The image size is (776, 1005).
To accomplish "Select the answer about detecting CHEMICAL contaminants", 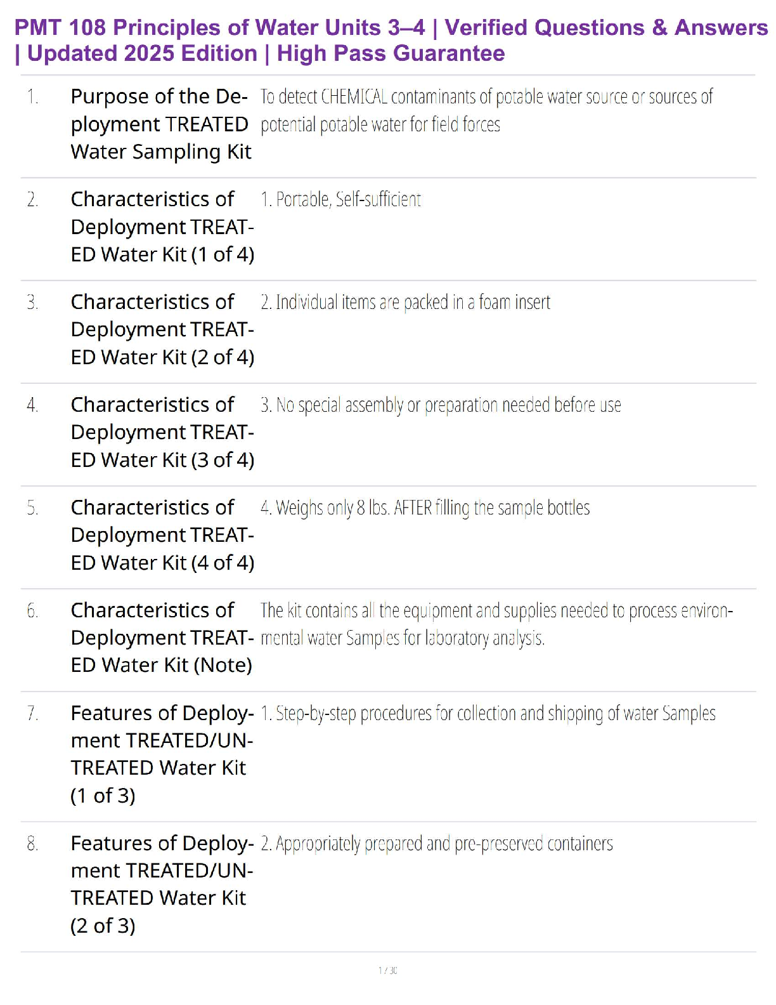I will 486,110.
